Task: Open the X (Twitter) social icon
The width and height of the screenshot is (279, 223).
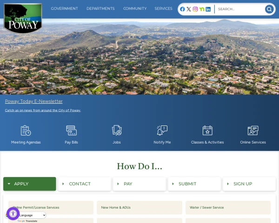Action: pos(189,9)
